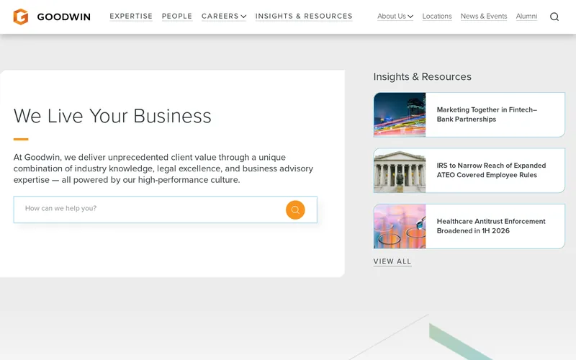Go to the Locations link
The image size is (576, 360).
(x=437, y=16)
